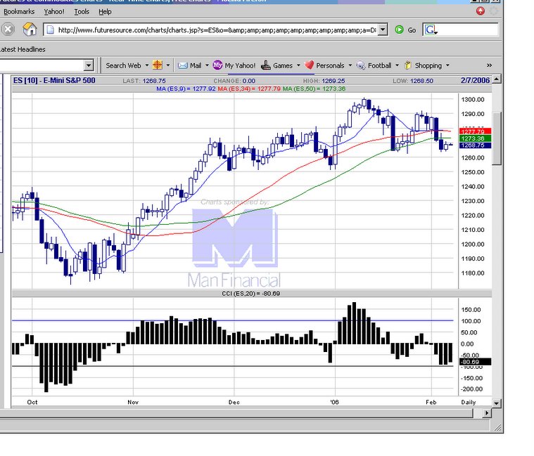Click the MA (ES,50) = 1273.36 label

pos(314,89)
